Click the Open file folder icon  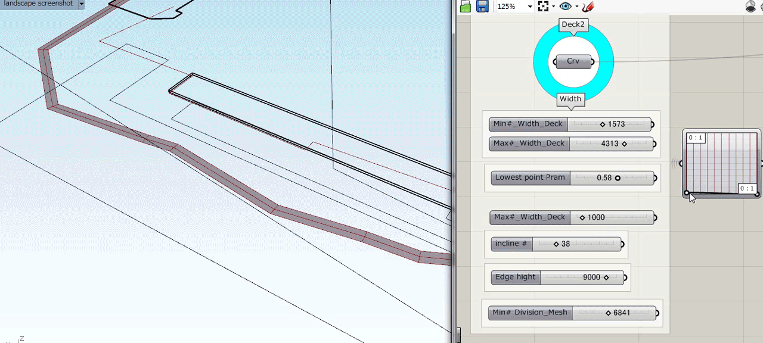466,7
